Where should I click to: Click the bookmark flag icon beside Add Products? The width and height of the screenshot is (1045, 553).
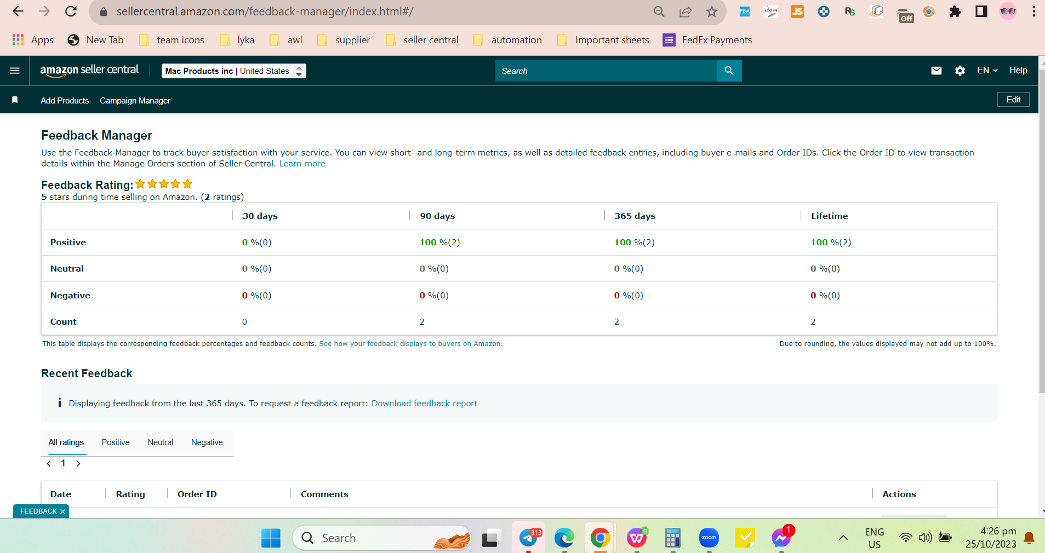click(x=15, y=100)
